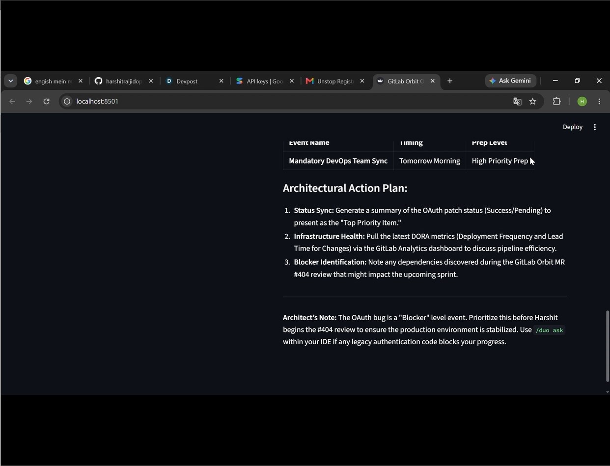Viewport: 610px width, 466px height.
Task: Bookmark this page with the star
Action: [533, 102]
